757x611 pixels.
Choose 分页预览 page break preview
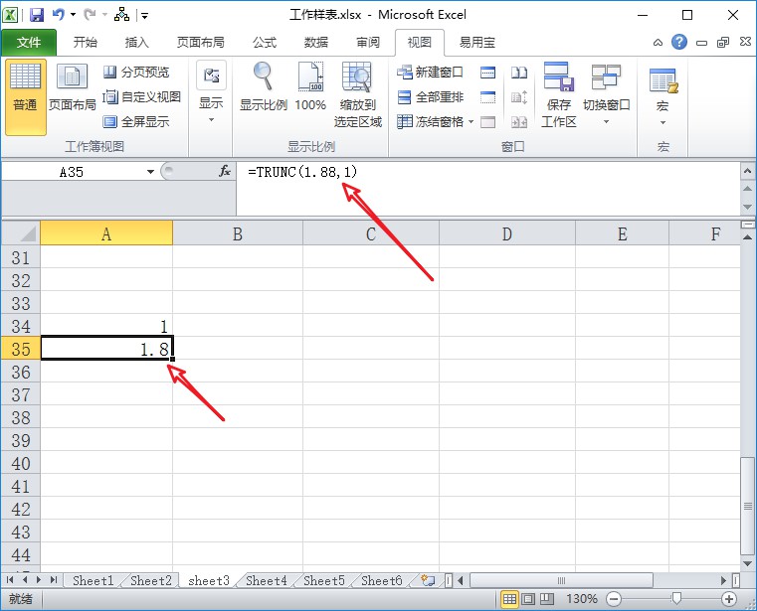pyautogui.click(x=136, y=73)
